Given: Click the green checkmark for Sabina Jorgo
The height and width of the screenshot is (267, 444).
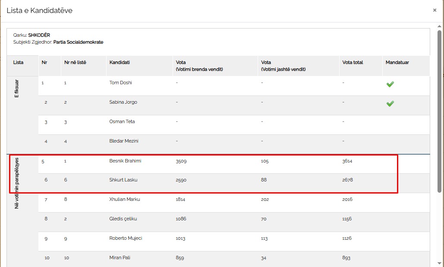Looking at the screenshot, I should [x=390, y=104].
